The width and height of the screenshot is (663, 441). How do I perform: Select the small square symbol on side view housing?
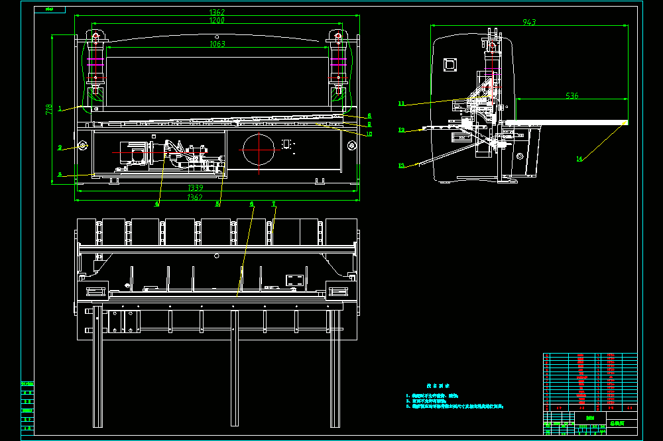click(x=450, y=65)
